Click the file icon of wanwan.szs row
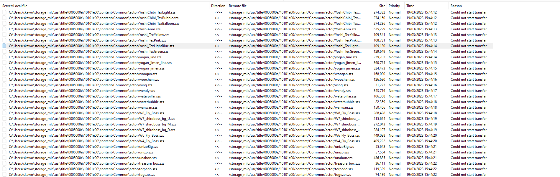The image size is (560, 177). pyautogui.click(x=4, y=107)
